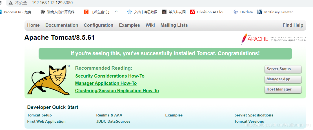This screenshot has width=313, height=130.
Task: Open the Servlet Specifications link
Action: tap(254, 115)
